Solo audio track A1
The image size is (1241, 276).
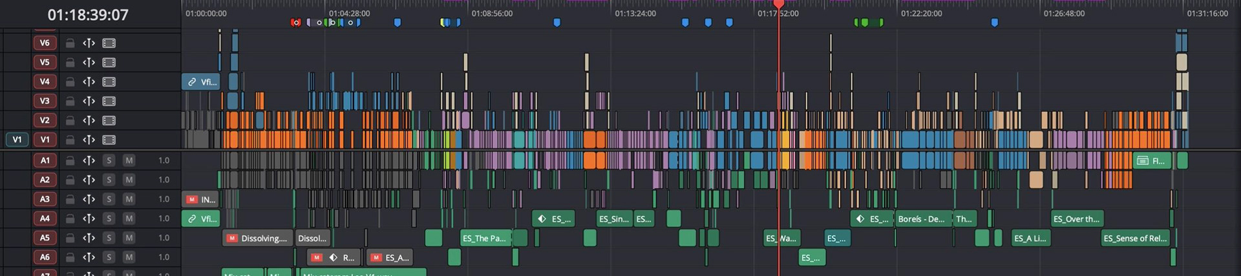click(x=109, y=160)
